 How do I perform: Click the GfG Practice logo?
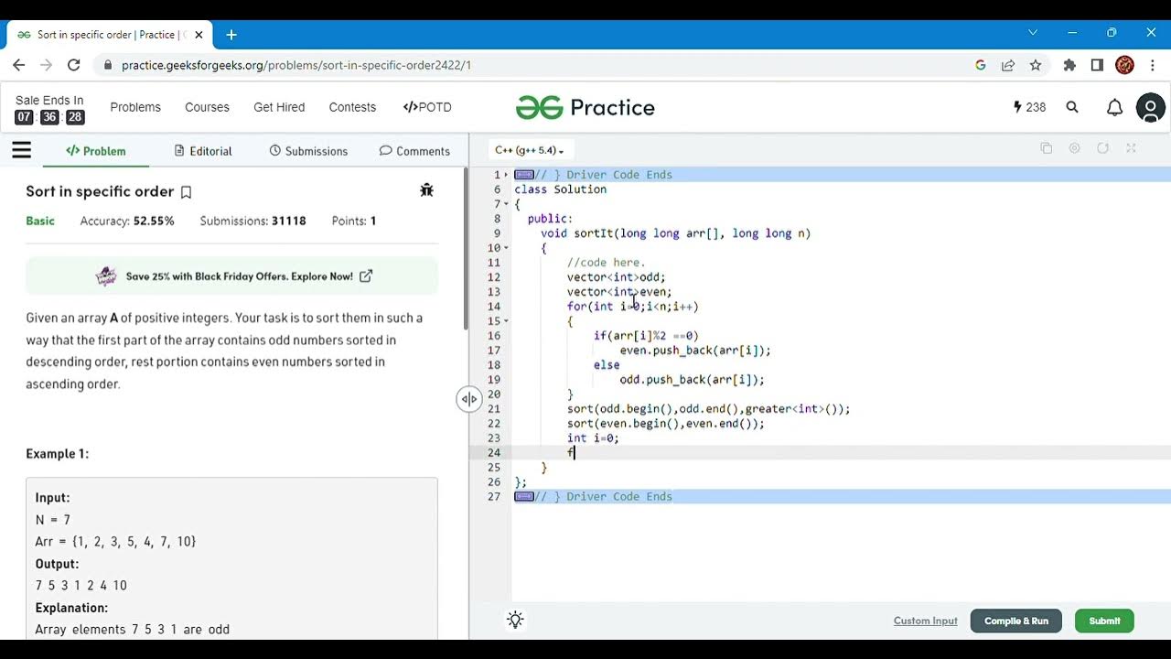click(x=585, y=108)
